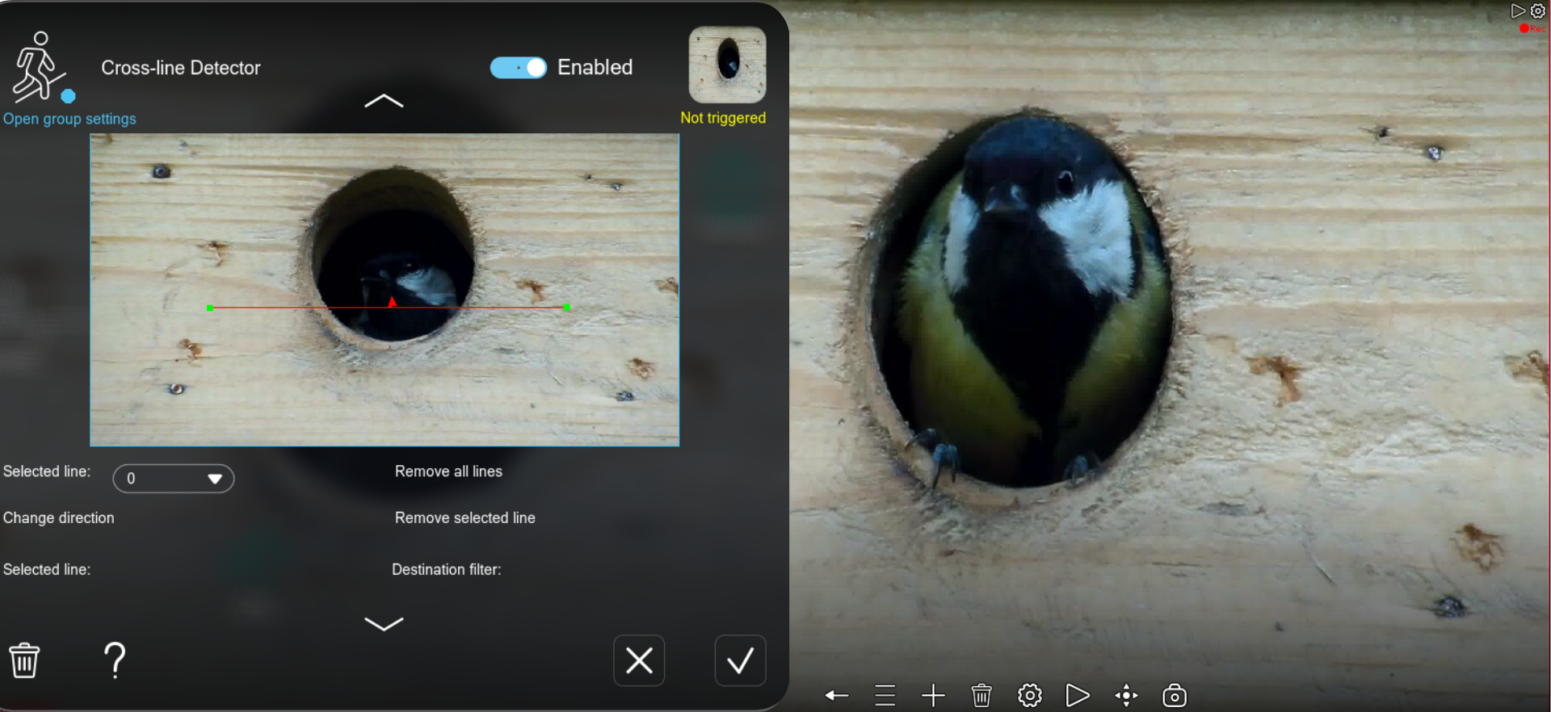Collapse panel with the up chevron
1551x712 pixels.
click(x=384, y=101)
